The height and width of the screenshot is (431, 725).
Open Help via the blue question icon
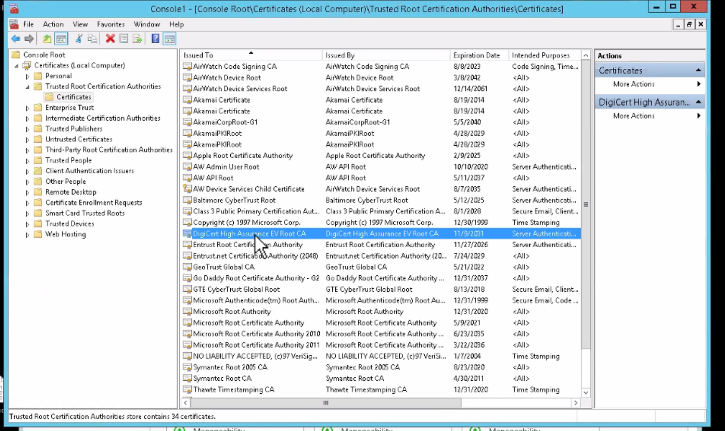click(155, 39)
